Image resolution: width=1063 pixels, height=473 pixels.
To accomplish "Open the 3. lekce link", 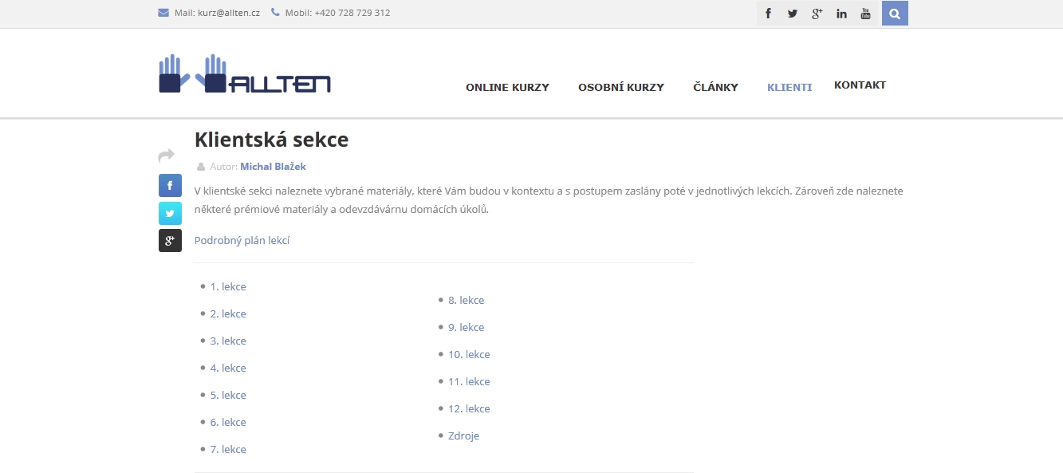I will [228, 341].
